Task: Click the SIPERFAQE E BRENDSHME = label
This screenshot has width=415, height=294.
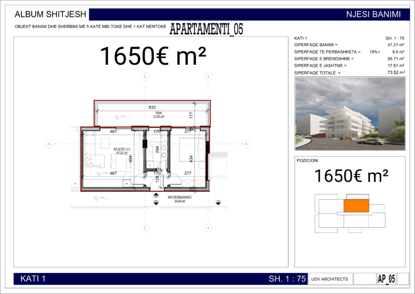Action: click(x=324, y=59)
